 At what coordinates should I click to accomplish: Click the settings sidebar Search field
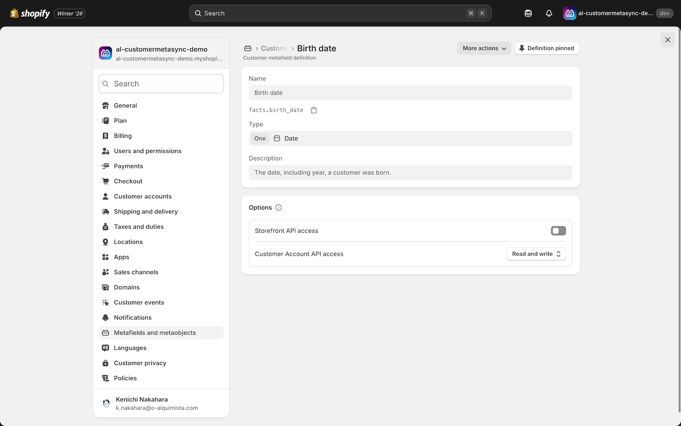coord(161,84)
